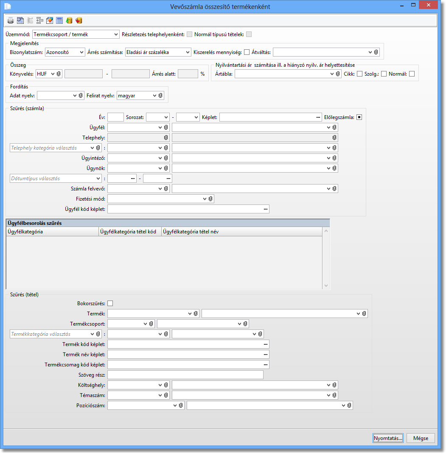Image resolution: width=446 pixels, height=454 pixels.
Task: Open the Üzemmód dropdown
Action: (x=116, y=34)
